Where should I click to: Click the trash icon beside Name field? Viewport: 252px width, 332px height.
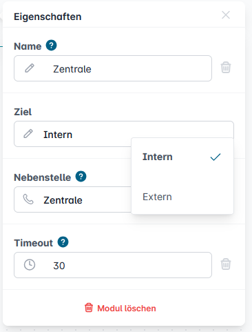(x=226, y=68)
